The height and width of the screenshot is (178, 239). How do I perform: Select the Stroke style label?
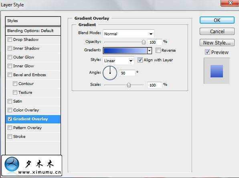pos(19,137)
